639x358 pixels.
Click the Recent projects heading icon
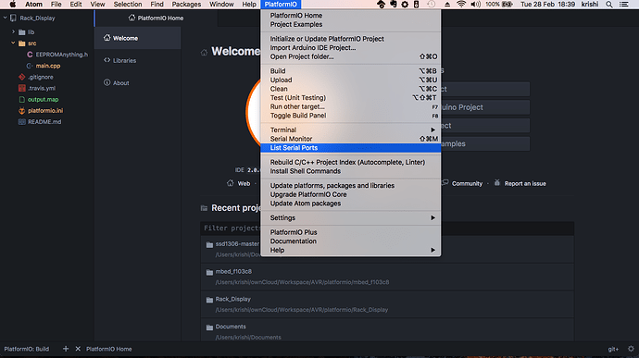coord(204,208)
